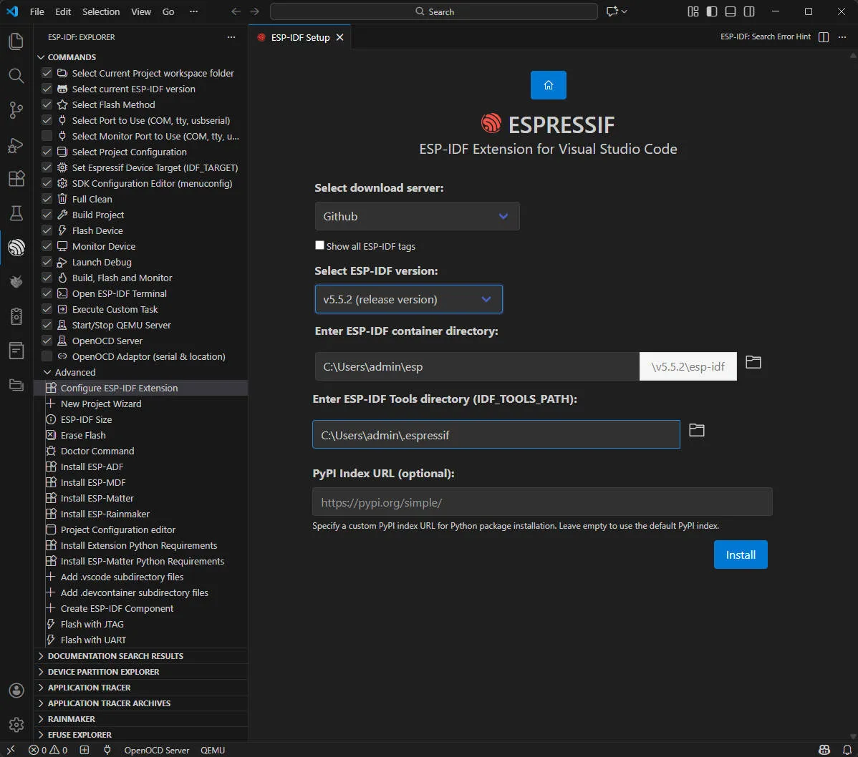The width and height of the screenshot is (858, 757).
Task: Open the download server dropdown
Action: point(418,216)
